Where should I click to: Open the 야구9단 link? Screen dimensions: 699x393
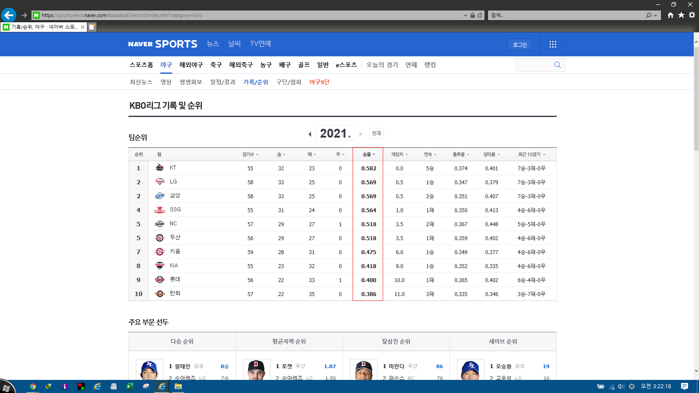(x=319, y=82)
